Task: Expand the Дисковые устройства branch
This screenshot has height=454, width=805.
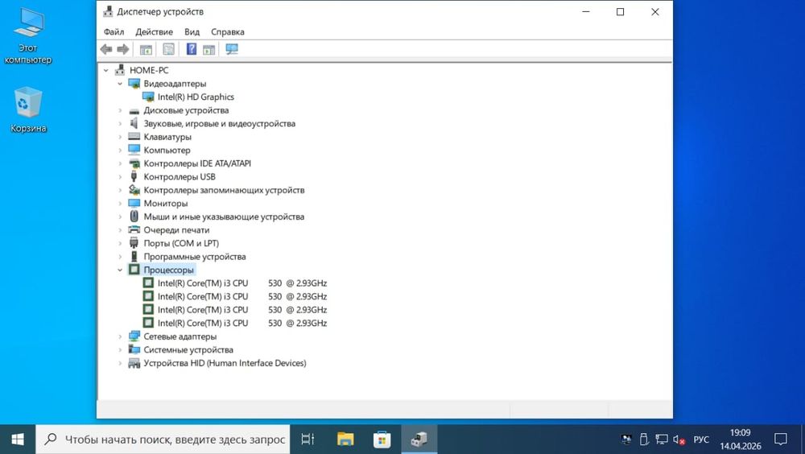Action: tap(120, 110)
